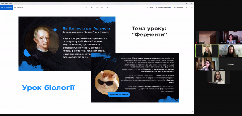Select the Кравець participant tile
The height and width of the screenshot is (116, 242).
click(230, 64)
